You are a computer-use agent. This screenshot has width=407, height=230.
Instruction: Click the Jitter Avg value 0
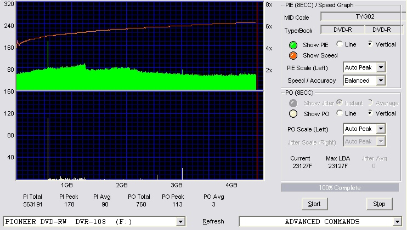point(374,166)
